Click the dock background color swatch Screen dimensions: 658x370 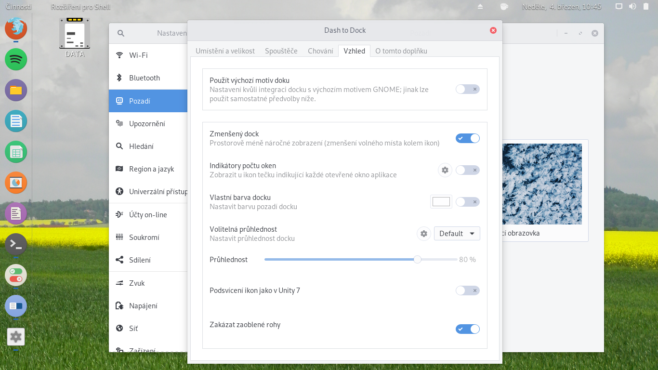pos(441,202)
